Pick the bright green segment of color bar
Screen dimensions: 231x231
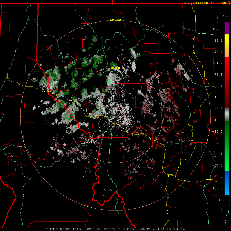227,162
